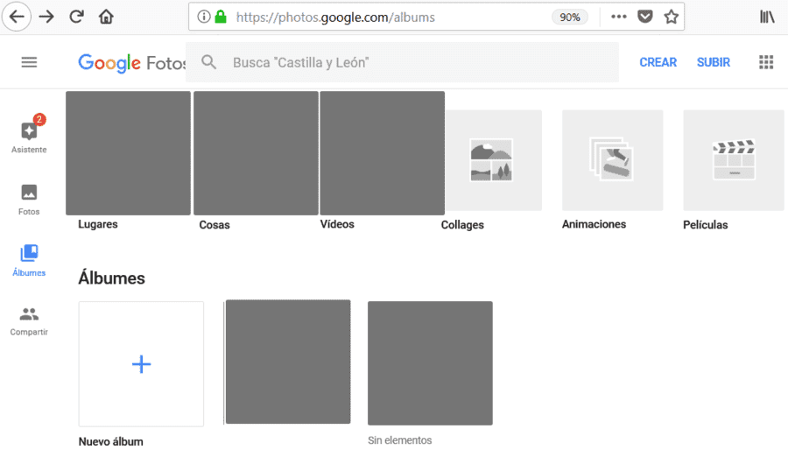Click the SUBIR upload button
This screenshot has height=450, width=788.
point(713,62)
